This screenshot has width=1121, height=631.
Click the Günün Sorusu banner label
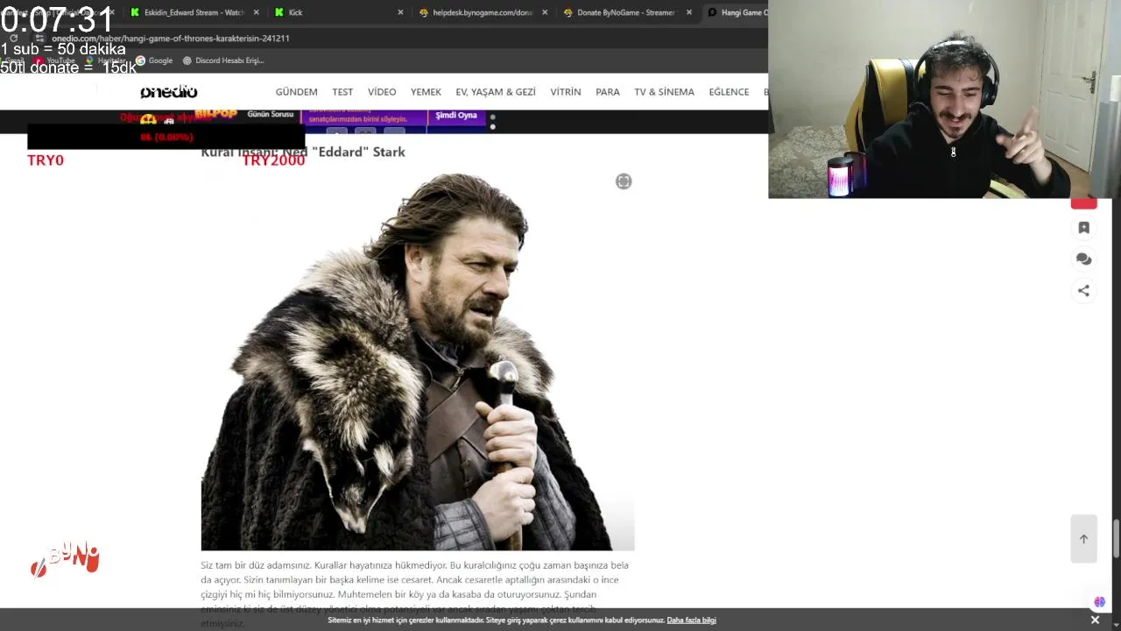pyautogui.click(x=271, y=115)
